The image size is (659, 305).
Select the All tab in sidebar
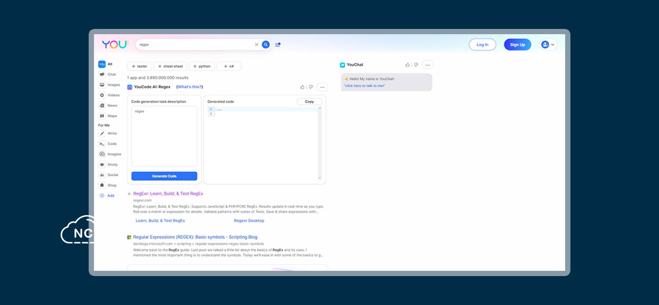click(105, 64)
